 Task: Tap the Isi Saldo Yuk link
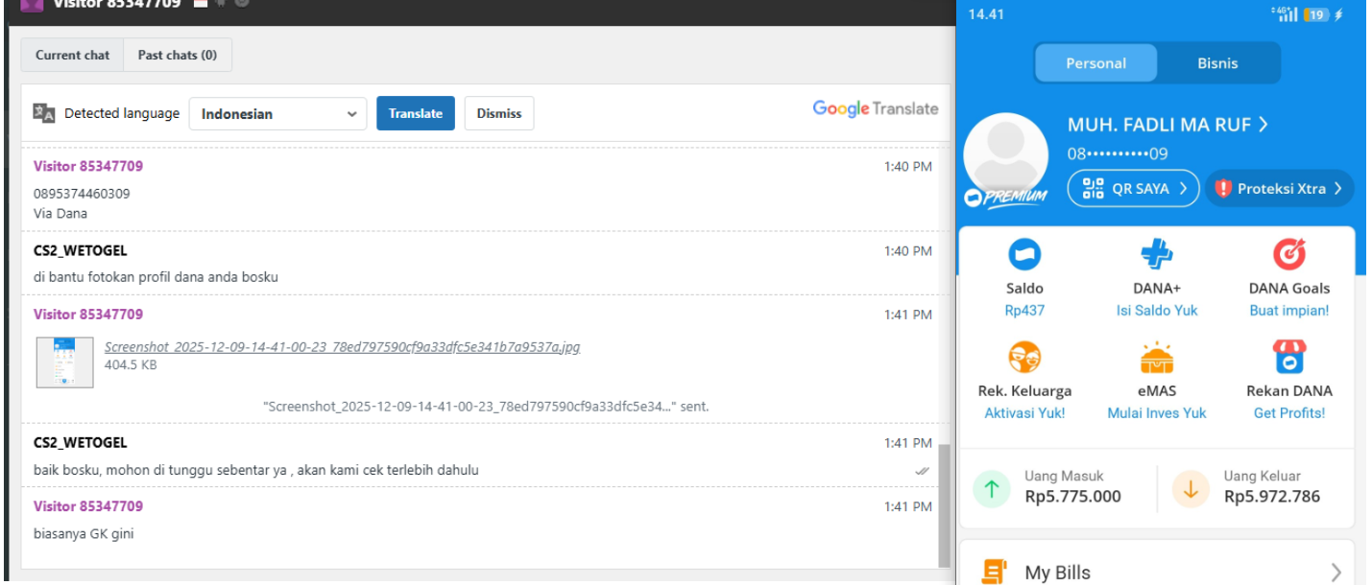click(1157, 311)
